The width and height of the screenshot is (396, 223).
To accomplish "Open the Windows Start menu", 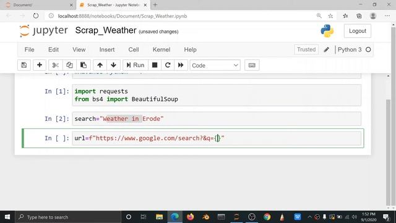I will coord(7,217).
